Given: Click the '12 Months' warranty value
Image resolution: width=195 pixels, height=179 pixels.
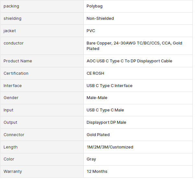Looking at the screenshot, I should click(x=97, y=172).
